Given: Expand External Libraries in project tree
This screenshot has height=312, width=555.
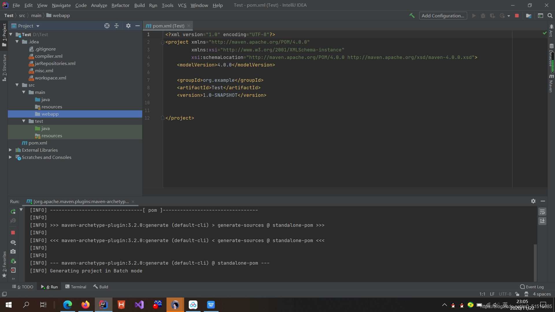Looking at the screenshot, I should click(10, 150).
